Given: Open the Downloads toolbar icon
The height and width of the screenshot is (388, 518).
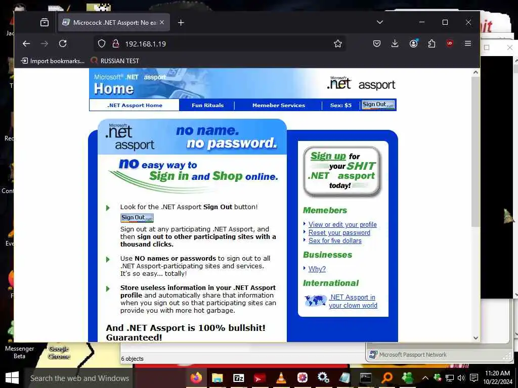Looking at the screenshot, I should 395,43.
